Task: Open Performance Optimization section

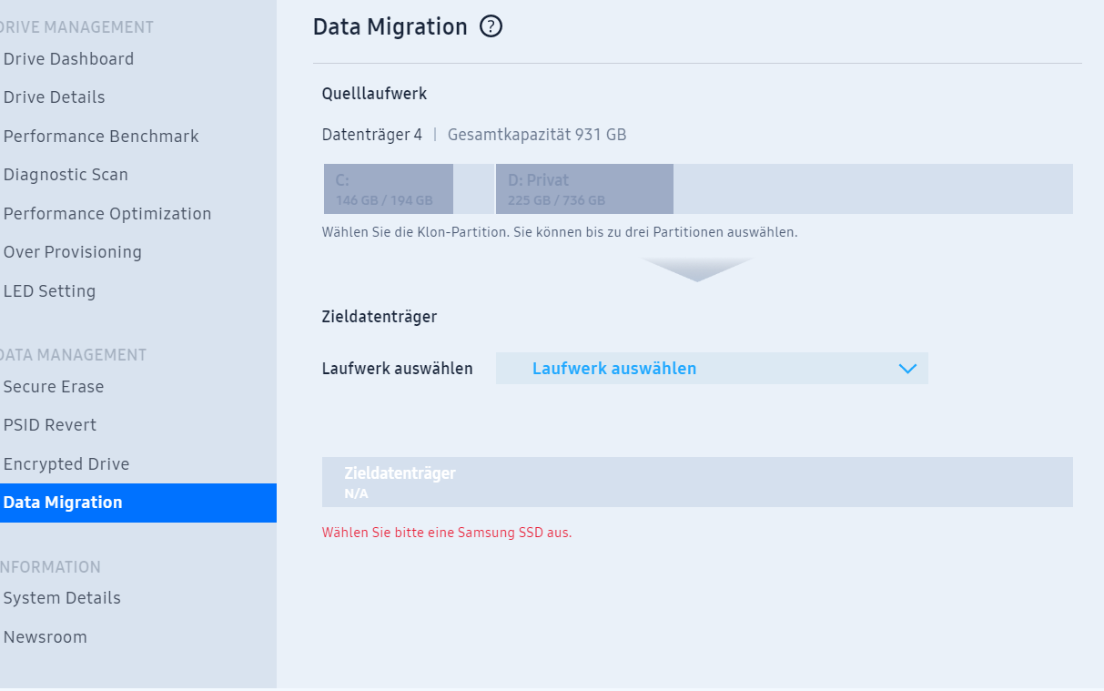Action: pos(107,214)
